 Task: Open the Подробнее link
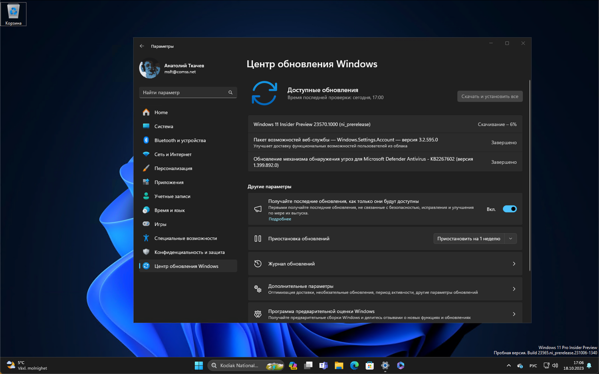coord(280,219)
